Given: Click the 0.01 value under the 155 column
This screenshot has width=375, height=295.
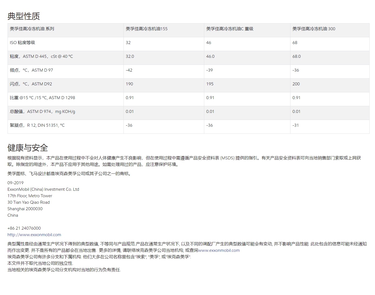Looking at the screenshot, I should pyautogui.click(x=130, y=112).
